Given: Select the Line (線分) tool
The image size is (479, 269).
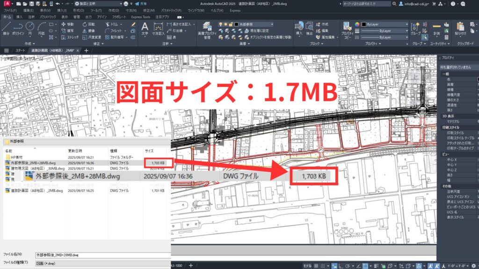Looking at the screenshot, I should (x=6, y=28).
